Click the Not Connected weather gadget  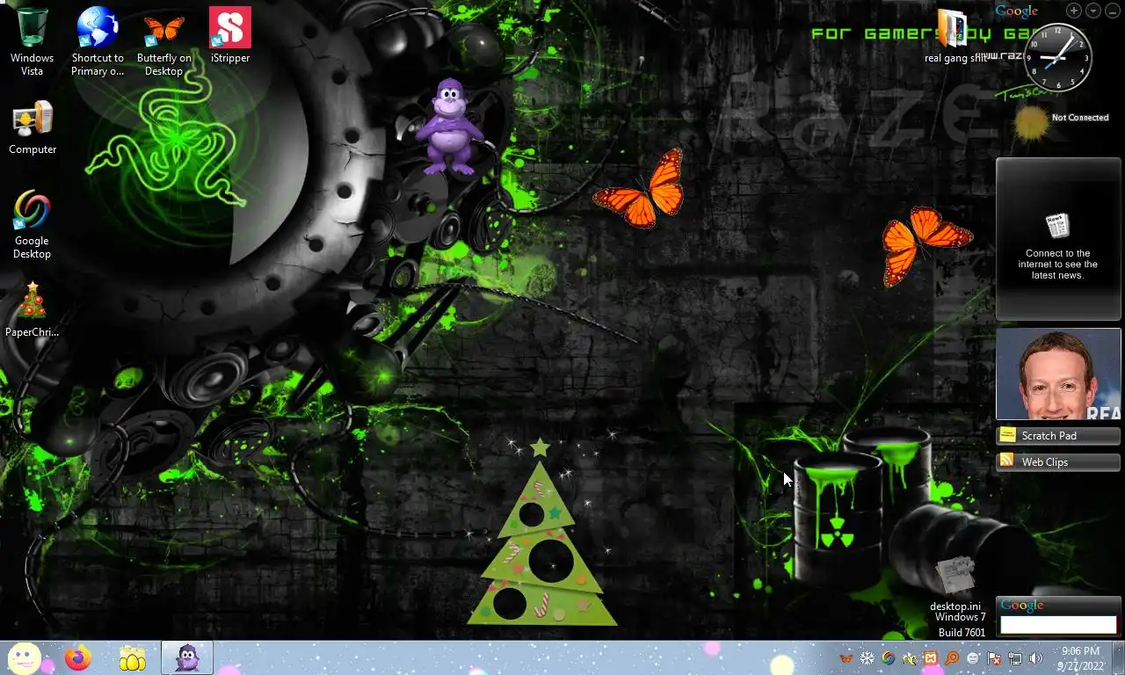coord(1061,121)
